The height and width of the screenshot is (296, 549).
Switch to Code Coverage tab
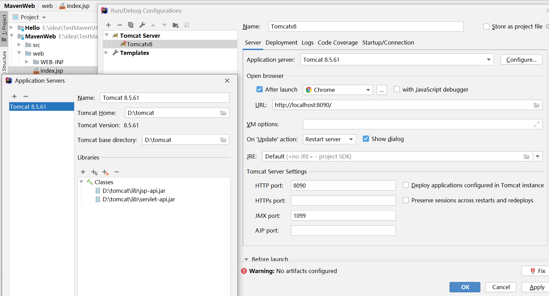click(x=338, y=43)
